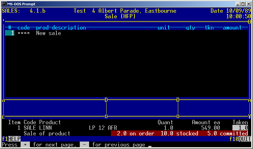Click the 'amount' column header
This screenshot has height=149, width=253.
[232, 28]
